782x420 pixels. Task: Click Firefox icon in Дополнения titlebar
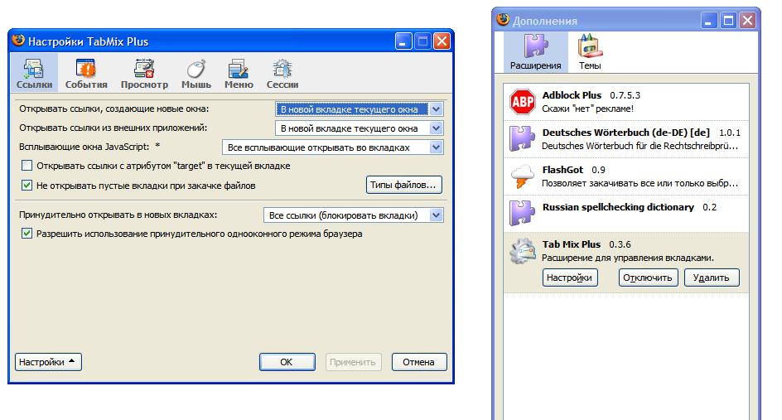[503, 20]
